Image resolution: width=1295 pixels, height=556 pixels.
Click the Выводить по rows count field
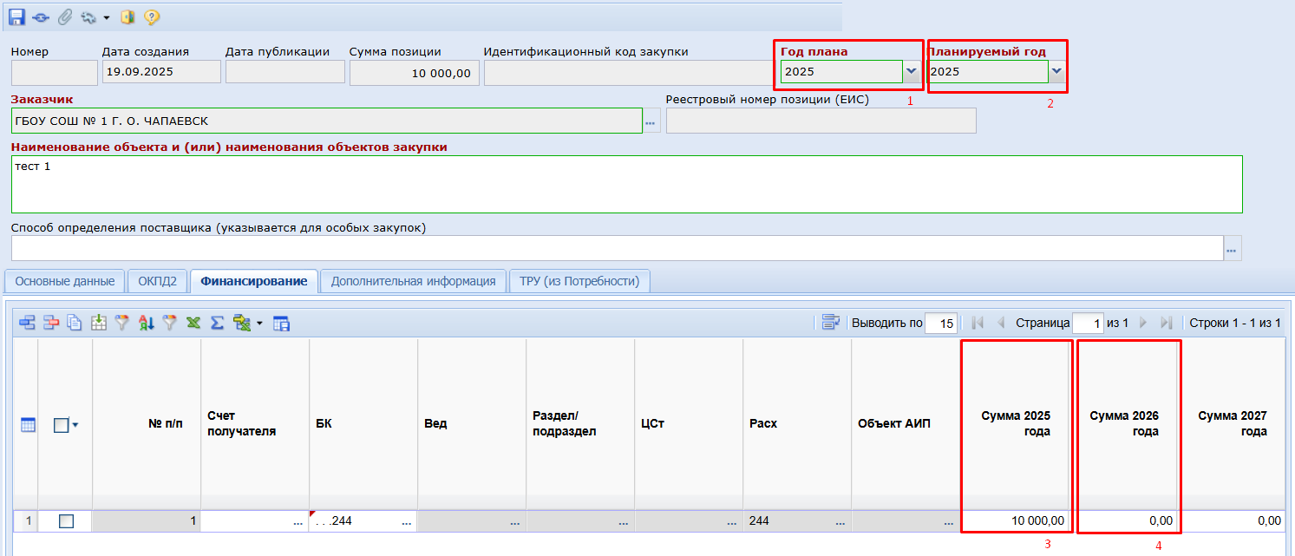point(941,324)
